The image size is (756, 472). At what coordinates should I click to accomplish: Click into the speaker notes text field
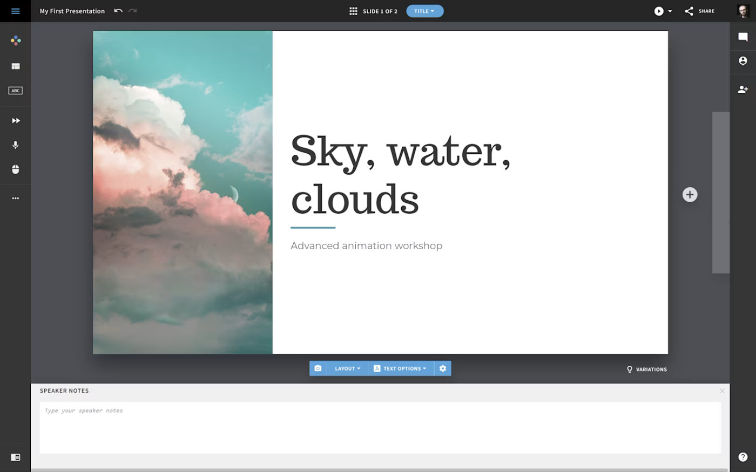tap(380, 427)
